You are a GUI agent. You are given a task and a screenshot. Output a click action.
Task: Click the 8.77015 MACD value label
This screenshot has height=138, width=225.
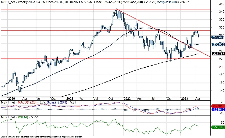pyautogui.click(x=218, y=106)
